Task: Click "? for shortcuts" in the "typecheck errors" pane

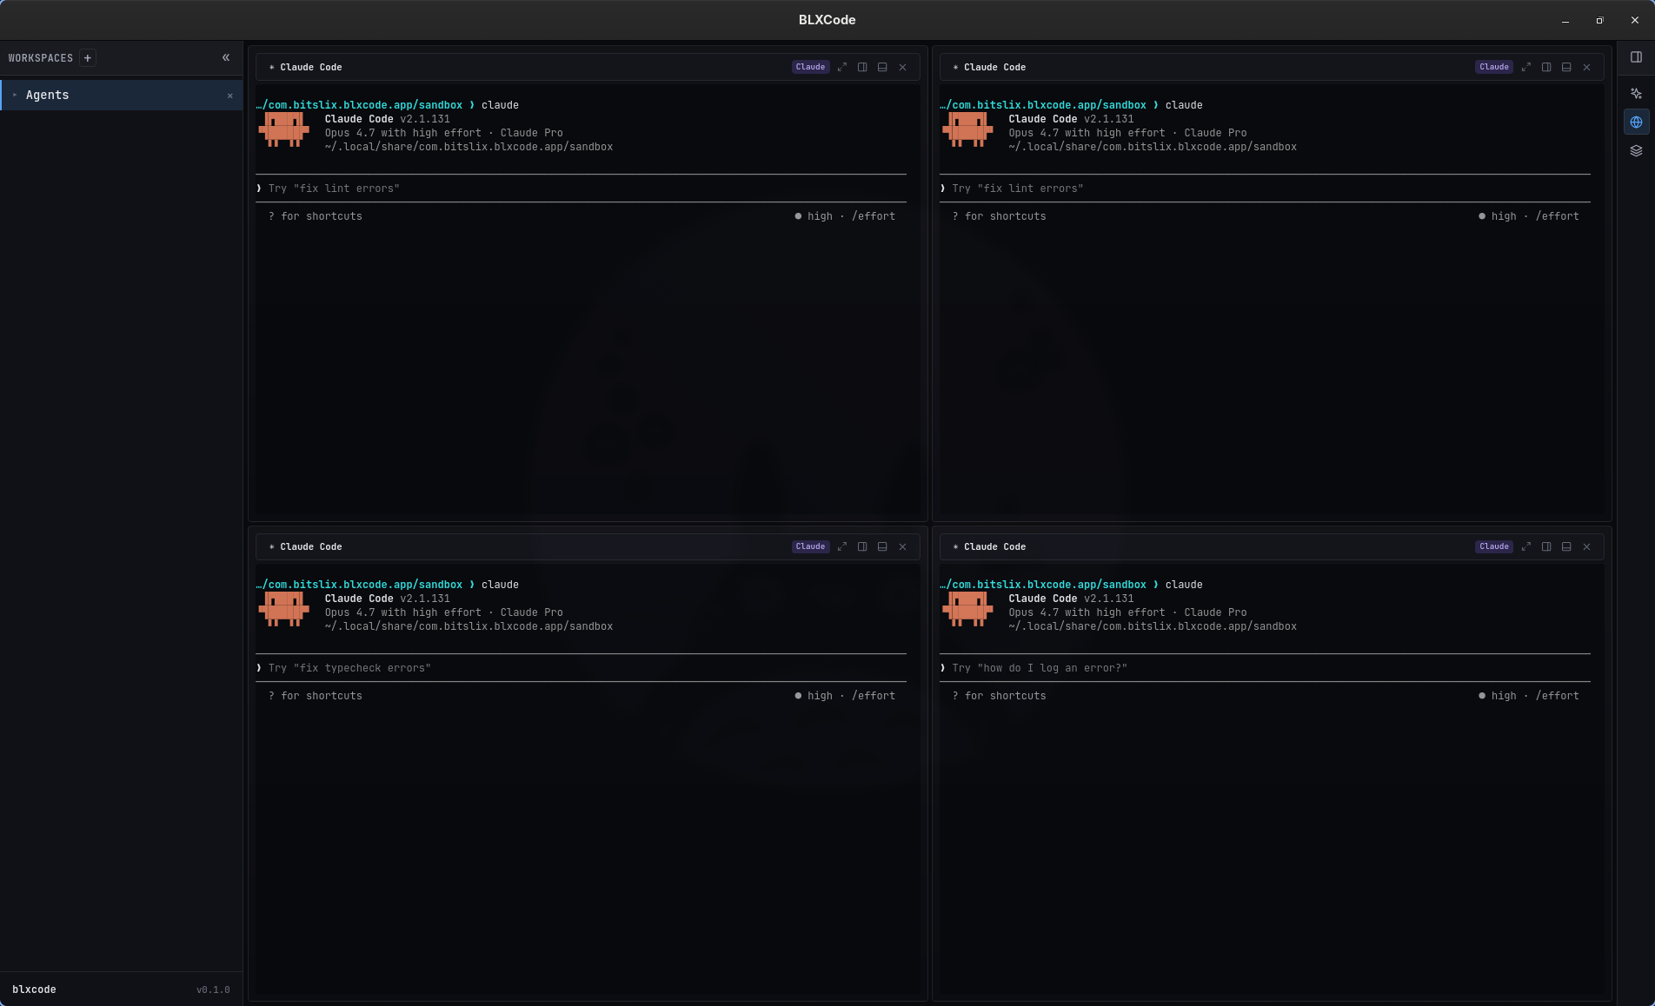Action: tap(316, 696)
